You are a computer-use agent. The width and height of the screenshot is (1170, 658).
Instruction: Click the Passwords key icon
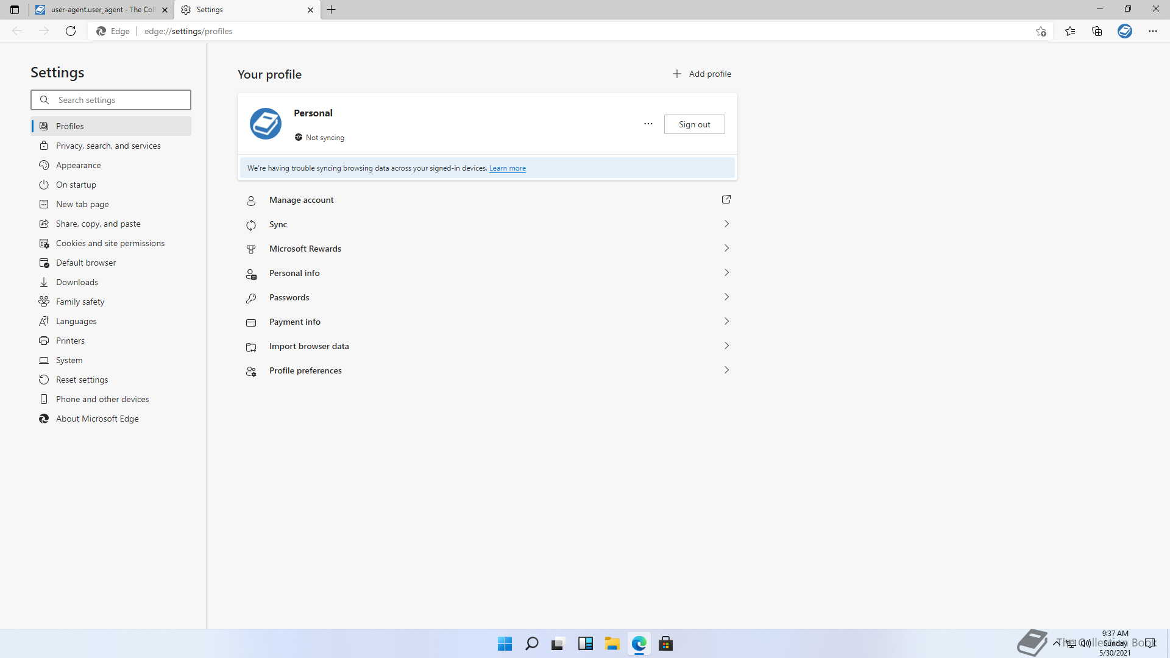pyautogui.click(x=251, y=298)
